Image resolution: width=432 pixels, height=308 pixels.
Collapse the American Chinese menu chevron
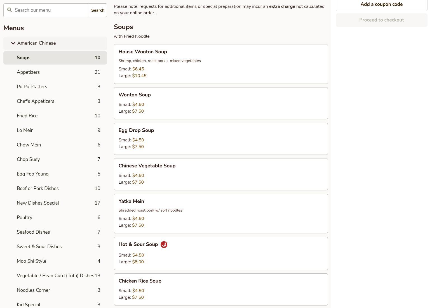[x=13, y=43]
